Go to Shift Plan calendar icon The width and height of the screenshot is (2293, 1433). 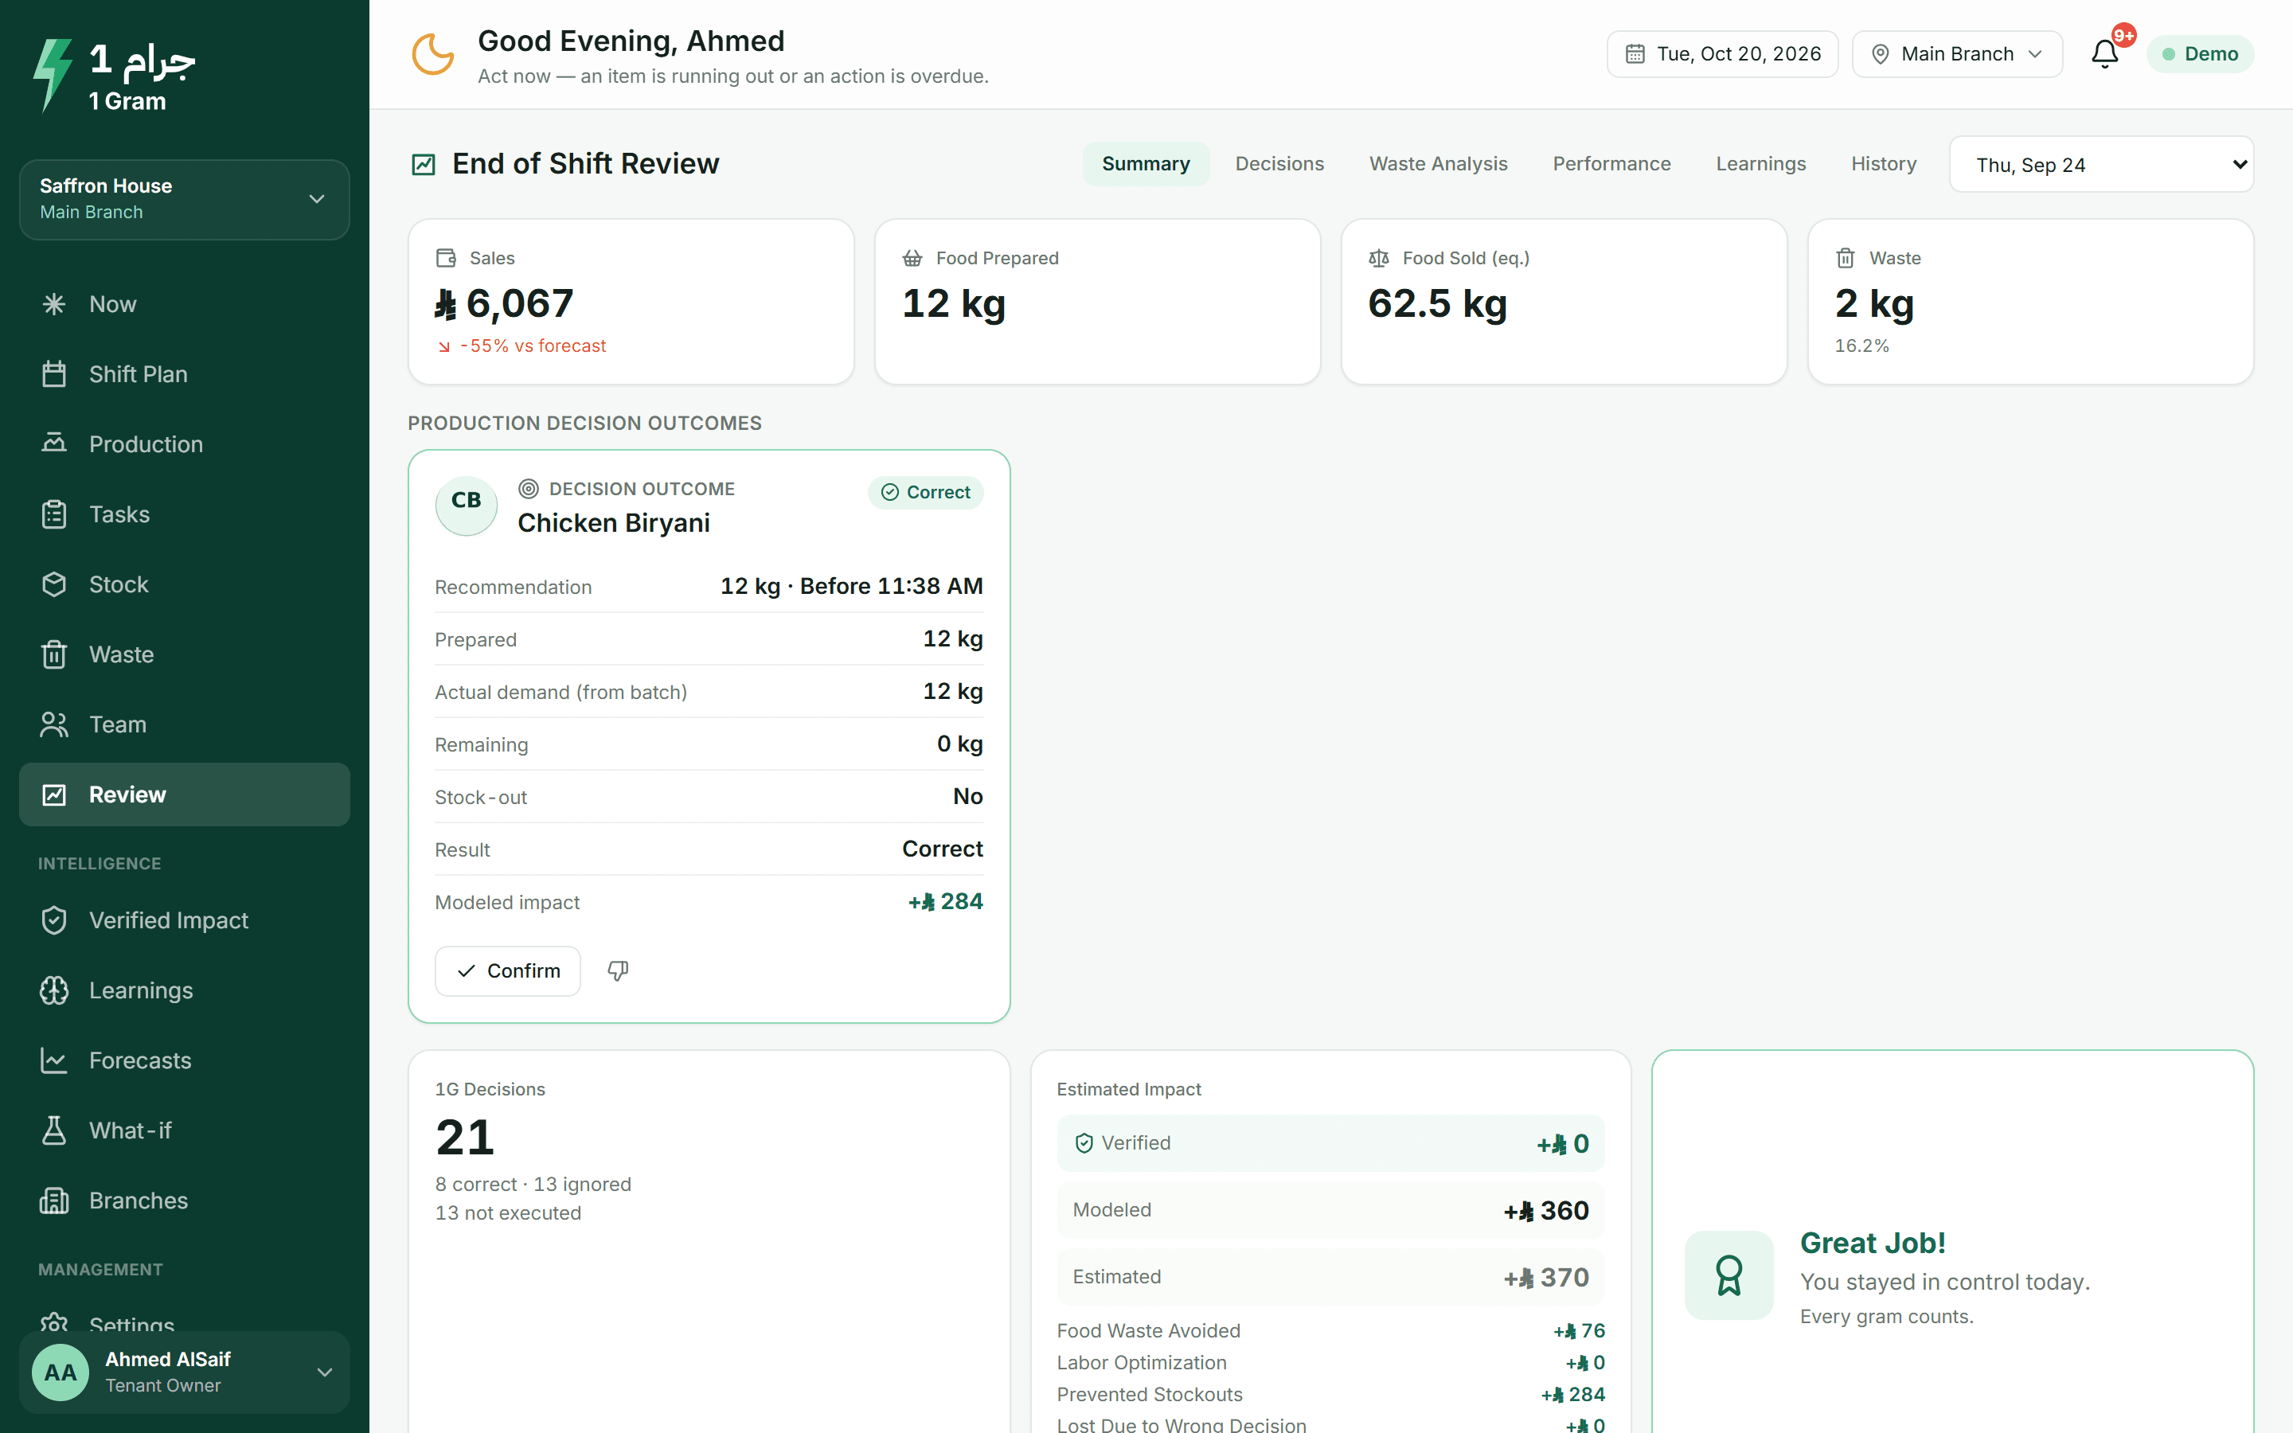pyautogui.click(x=54, y=374)
